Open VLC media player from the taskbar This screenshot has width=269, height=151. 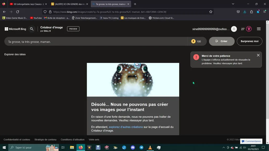(x=150, y=147)
